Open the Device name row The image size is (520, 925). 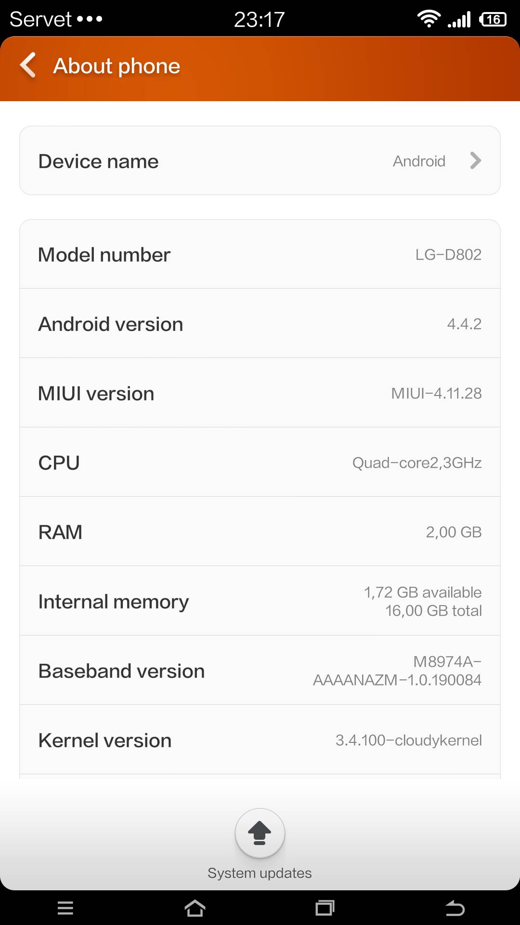(260, 160)
